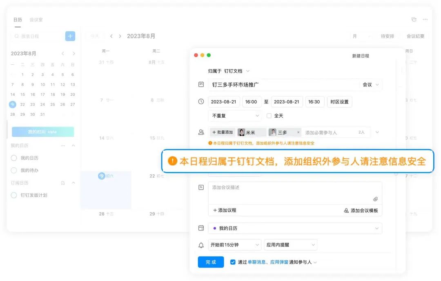Select the 日历 tab
Image resolution: width=441 pixels, height=281 pixels.
[18, 20]
